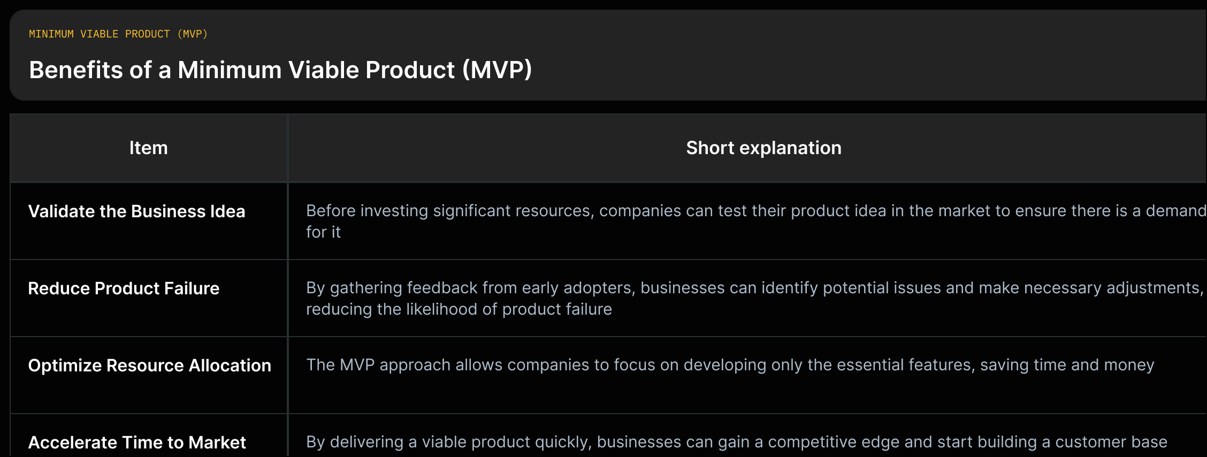1207x457 pixels.
Task: Select the Benefits of a Minimum Viable Product heading
Action: [280, 70]
